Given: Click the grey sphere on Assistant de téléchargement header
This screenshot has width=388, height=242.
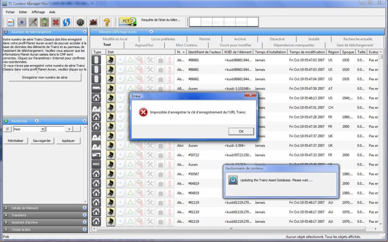Looking at the screenshot, I should point(6,32).
